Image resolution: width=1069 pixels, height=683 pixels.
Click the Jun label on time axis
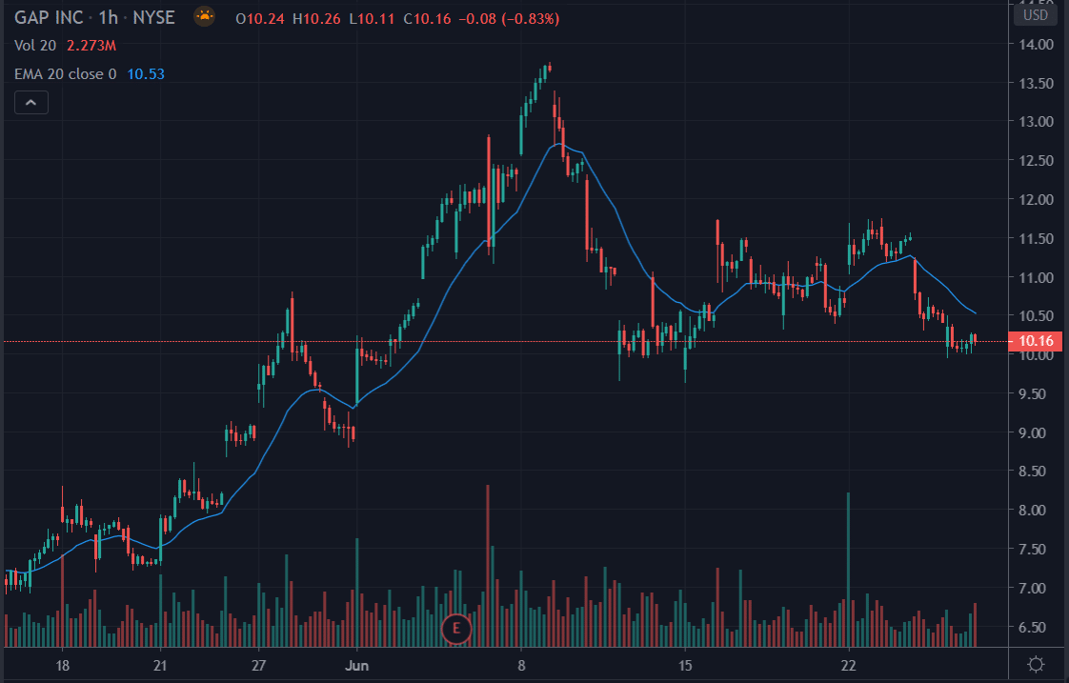click(356, 664)
